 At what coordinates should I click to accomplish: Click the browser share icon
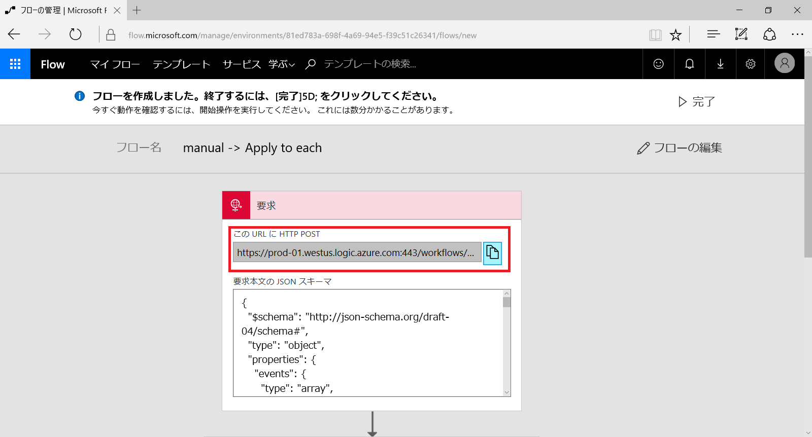click(x=769, y=34)
